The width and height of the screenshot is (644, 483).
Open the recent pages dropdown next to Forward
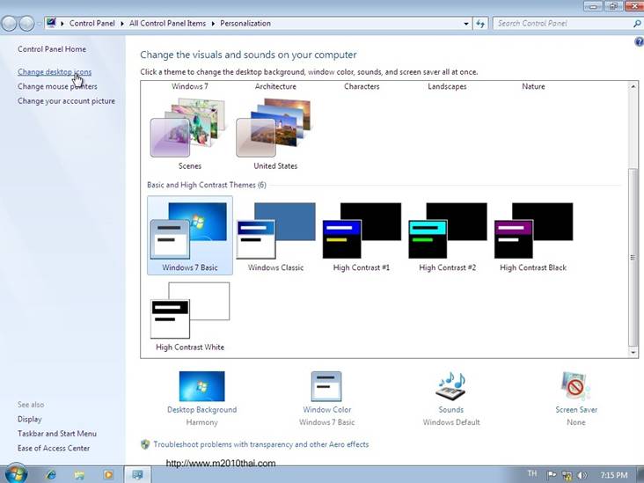[x=40, y=24]
